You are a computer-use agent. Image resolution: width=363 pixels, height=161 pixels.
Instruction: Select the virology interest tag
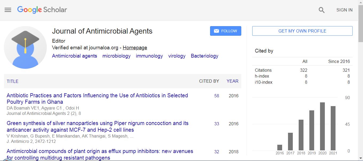pyautogui.click(x=177, y=56)
